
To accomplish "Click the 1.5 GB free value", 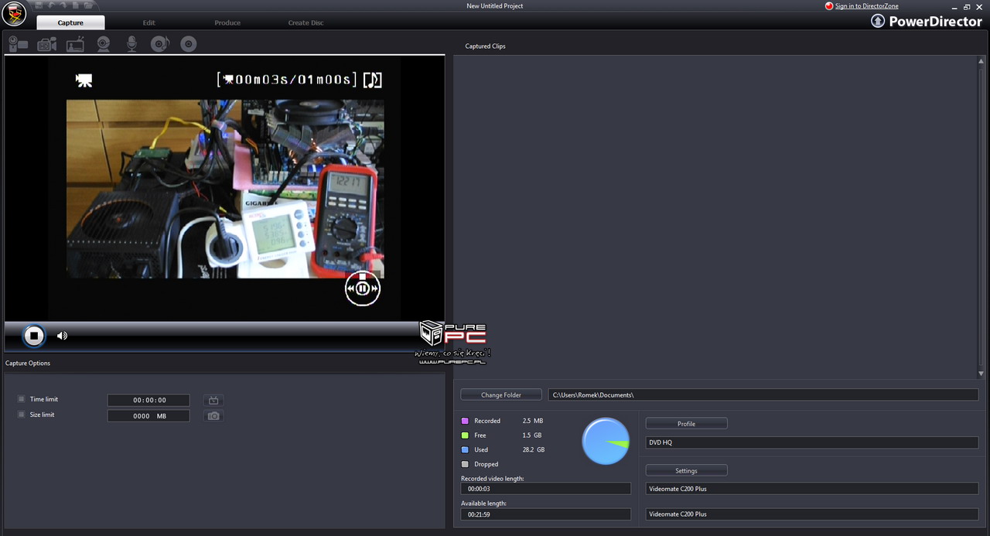I will pyautogui.click(x=534, y=435).
